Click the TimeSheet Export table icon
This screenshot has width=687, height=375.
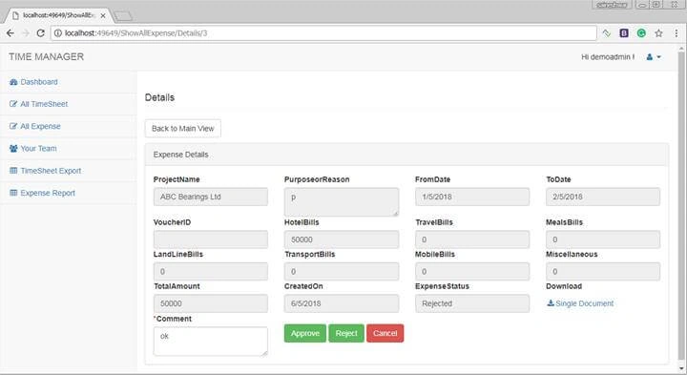point(13,171)
